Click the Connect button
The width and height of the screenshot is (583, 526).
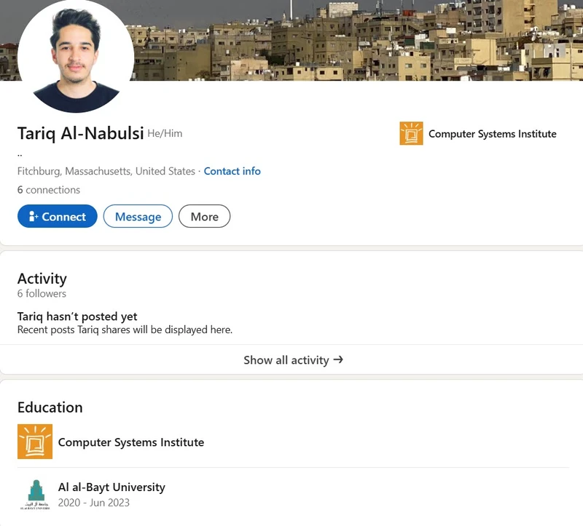pos(58,216)
